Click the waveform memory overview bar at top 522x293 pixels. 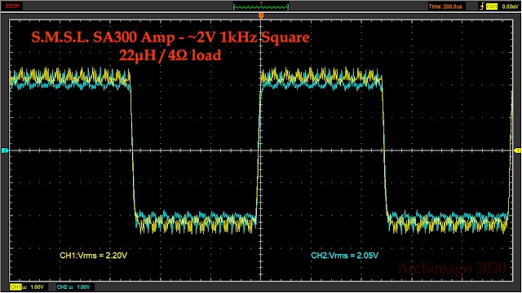(x=261, y=7)
